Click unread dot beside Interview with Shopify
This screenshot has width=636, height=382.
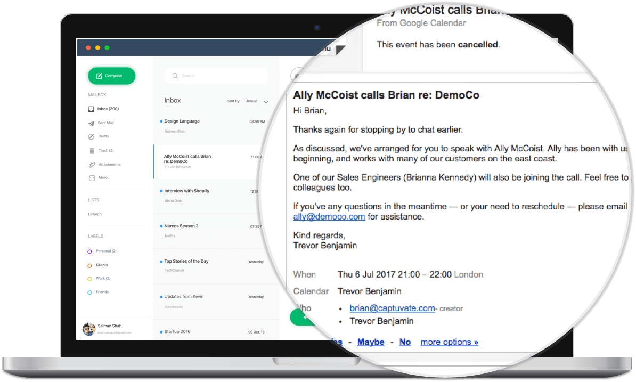click(161, 191)
